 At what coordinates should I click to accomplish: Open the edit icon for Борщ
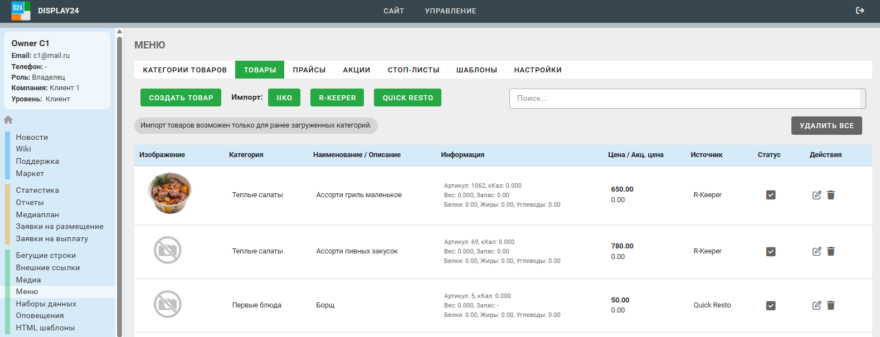click(x=816, y=305)
